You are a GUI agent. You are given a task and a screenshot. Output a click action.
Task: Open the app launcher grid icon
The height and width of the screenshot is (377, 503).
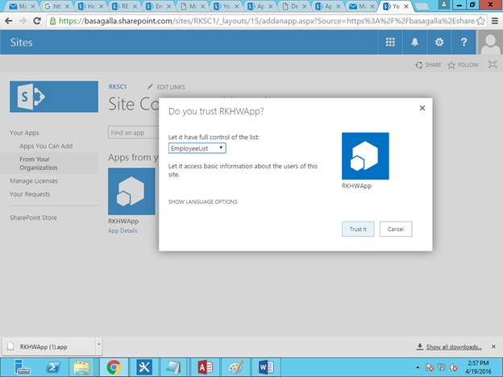click(390, 42)
